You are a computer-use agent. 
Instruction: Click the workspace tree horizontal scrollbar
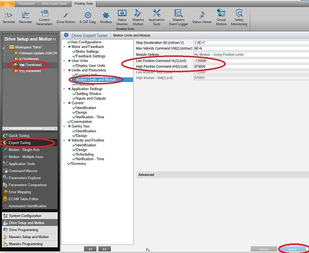[x=30, y=128]
